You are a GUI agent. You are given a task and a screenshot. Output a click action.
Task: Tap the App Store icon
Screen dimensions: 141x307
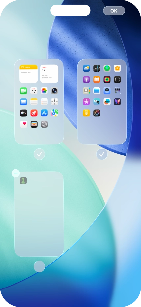tap(44, 113)
